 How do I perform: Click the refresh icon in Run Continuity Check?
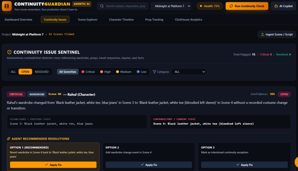click(x=231, y=6)
